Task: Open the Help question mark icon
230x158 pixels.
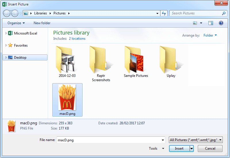Action: [x=221, y=23]
